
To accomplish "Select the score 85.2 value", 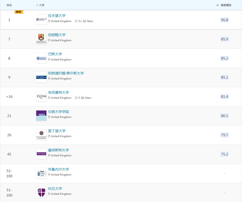I will pyautogui.click(x=225, y=58).
